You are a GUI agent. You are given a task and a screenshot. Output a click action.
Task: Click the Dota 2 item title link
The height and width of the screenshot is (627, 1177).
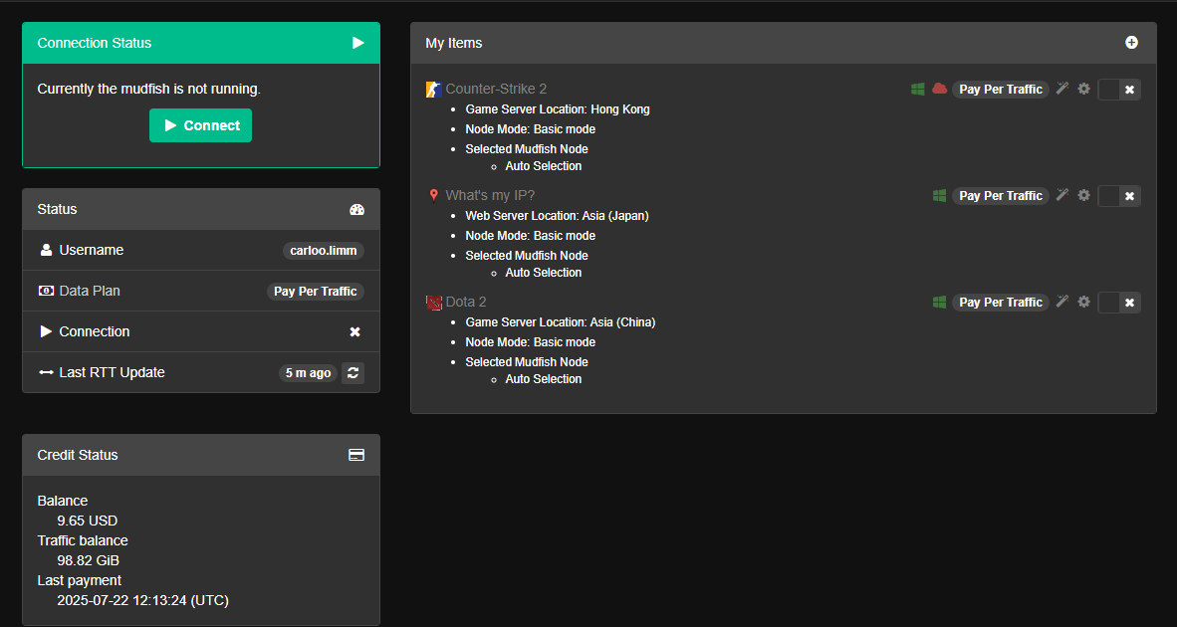[x=466, y=302]
